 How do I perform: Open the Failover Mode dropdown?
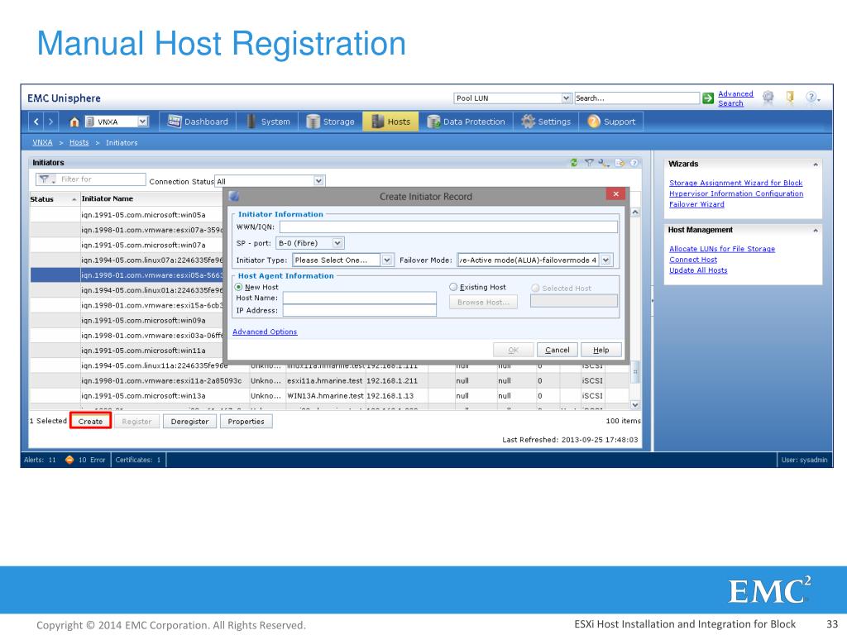(x=606, y=260)
